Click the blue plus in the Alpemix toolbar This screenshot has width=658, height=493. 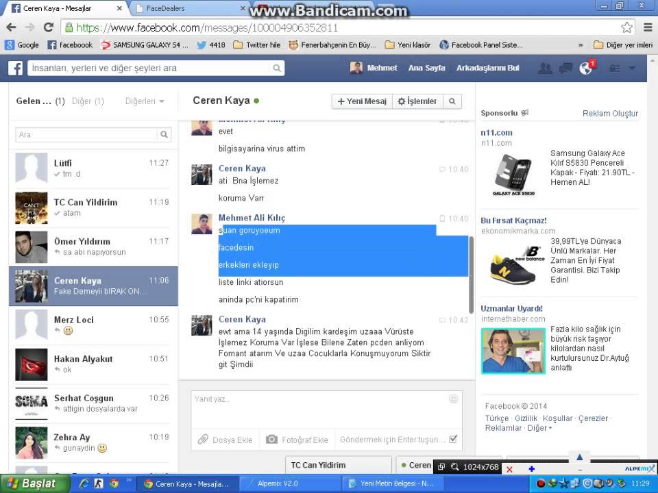click(531, 468)
